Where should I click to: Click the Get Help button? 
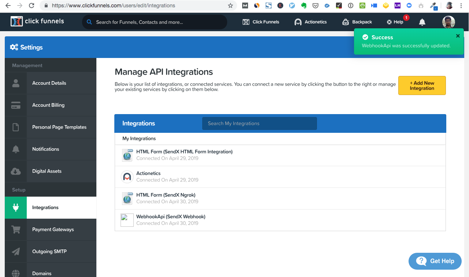tap(435, 261)
